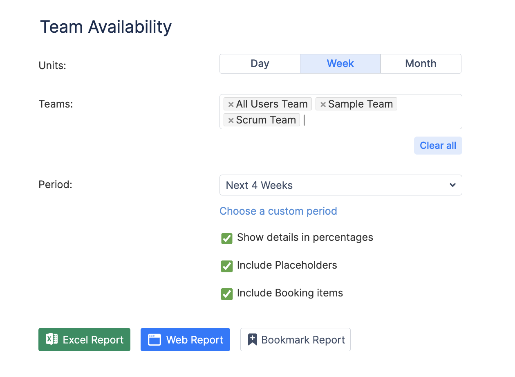Click the Excel spreadsheet icon
The width and height of the screenshot is (515, 377).
(x=52, y=339)
